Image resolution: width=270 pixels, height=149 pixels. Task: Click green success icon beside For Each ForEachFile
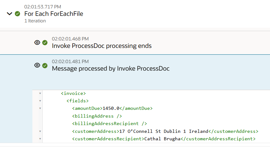[x=17, y=14]
